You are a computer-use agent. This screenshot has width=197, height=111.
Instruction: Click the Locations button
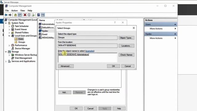pos(127,46)
